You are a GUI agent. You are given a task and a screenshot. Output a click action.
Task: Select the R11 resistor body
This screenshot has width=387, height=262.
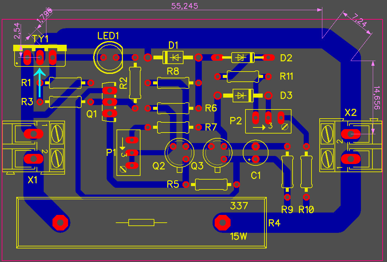point(243,77)
